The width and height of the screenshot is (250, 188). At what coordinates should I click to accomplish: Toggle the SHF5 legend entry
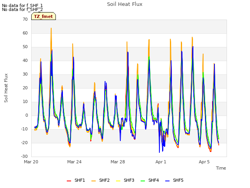coord(175,181)
